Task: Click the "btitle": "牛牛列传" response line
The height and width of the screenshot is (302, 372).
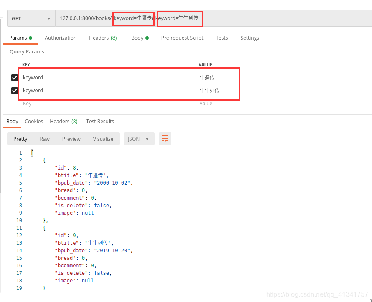Action: (x=84, y=243)
